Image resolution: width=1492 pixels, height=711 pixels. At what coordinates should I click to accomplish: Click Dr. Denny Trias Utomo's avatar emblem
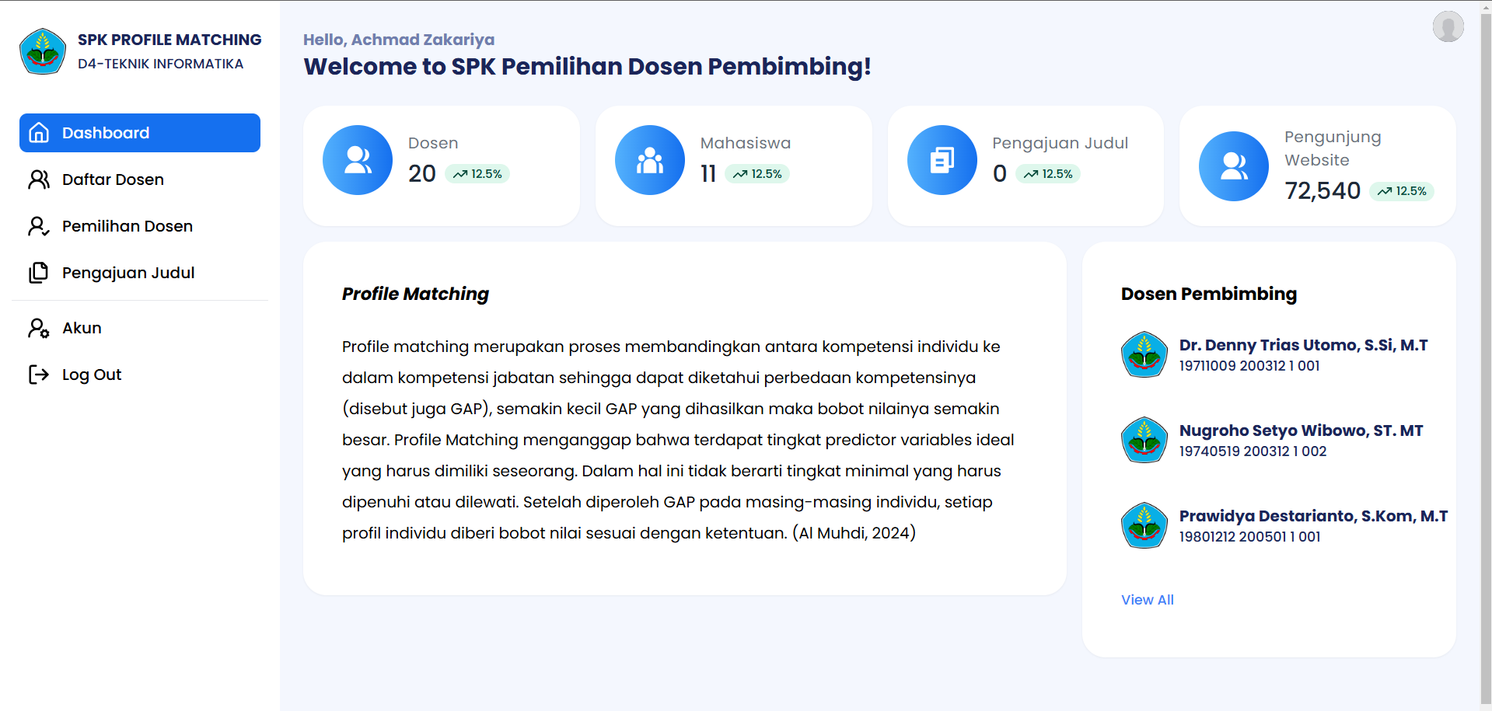pos(1144,354)
